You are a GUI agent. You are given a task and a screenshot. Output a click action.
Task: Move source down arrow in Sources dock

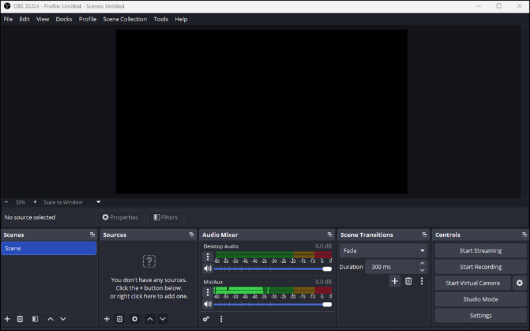click(162, 319)
